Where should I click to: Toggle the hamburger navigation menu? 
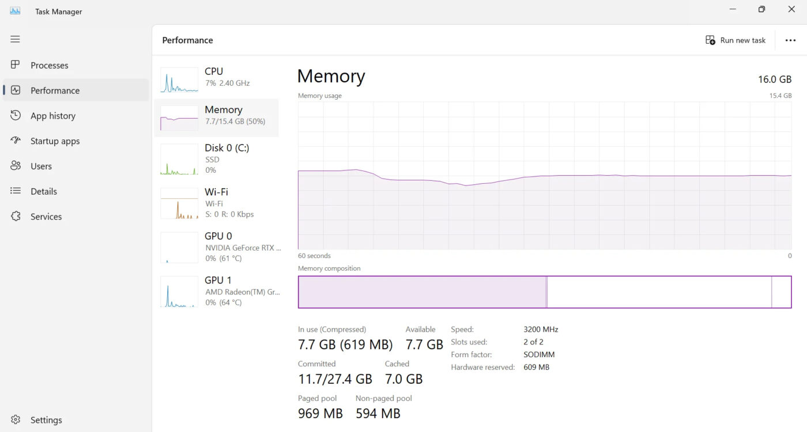15,39
